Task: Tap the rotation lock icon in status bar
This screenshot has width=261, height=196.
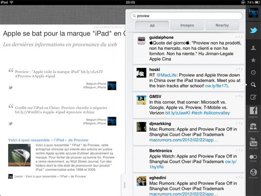Action: (x=243, y=2)
